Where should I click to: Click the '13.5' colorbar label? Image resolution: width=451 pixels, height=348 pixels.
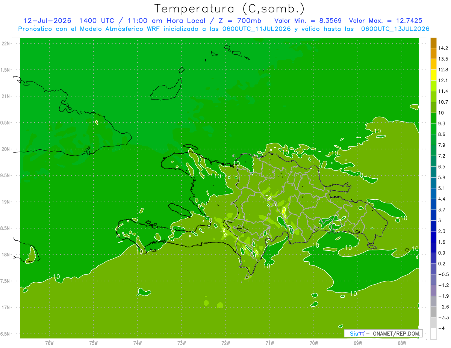click(443, 59)
